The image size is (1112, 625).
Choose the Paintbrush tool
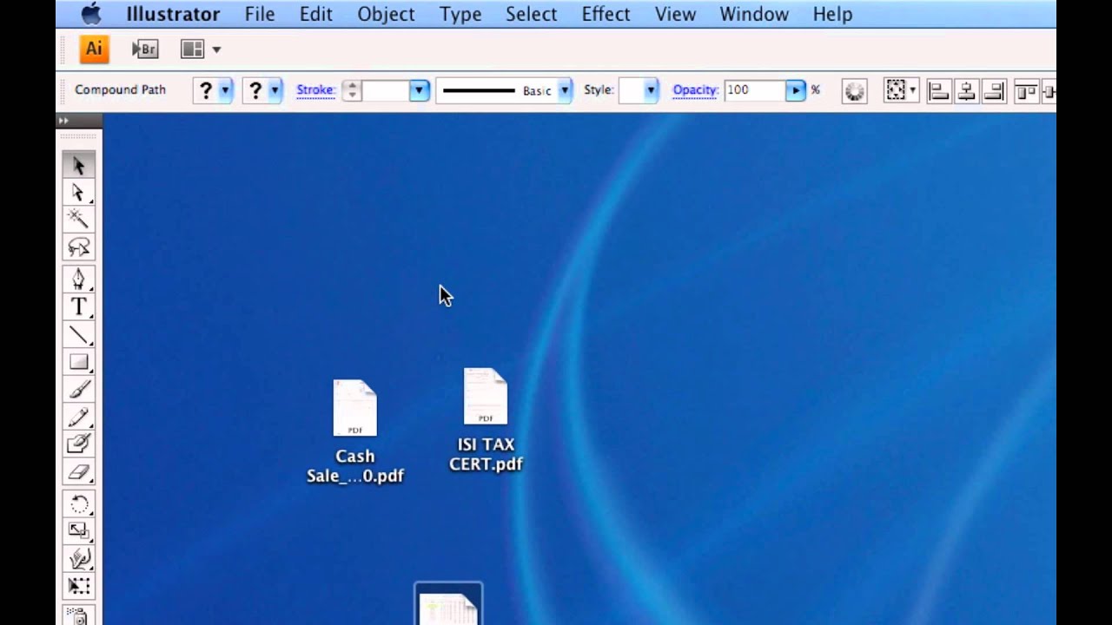[79, 390]
